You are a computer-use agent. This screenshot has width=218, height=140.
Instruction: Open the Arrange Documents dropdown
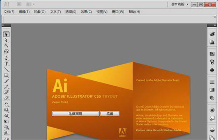(30, 4)
